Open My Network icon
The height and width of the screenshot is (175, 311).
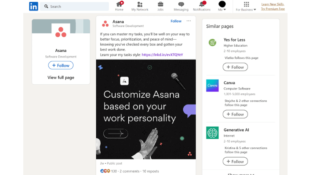click(140, 4)
